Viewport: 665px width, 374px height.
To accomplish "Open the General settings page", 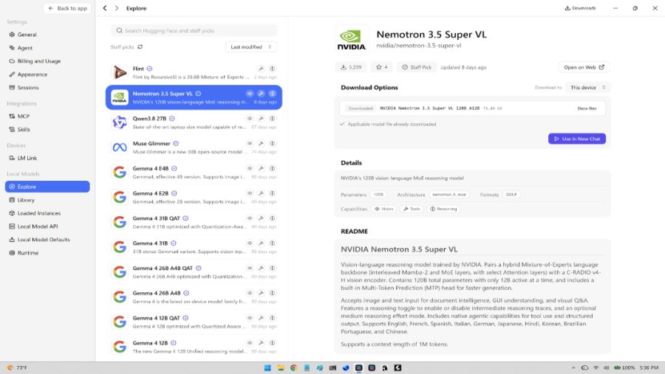I will [x=27, y=35].
